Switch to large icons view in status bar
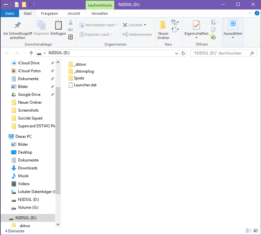 [x=256, y=230]
